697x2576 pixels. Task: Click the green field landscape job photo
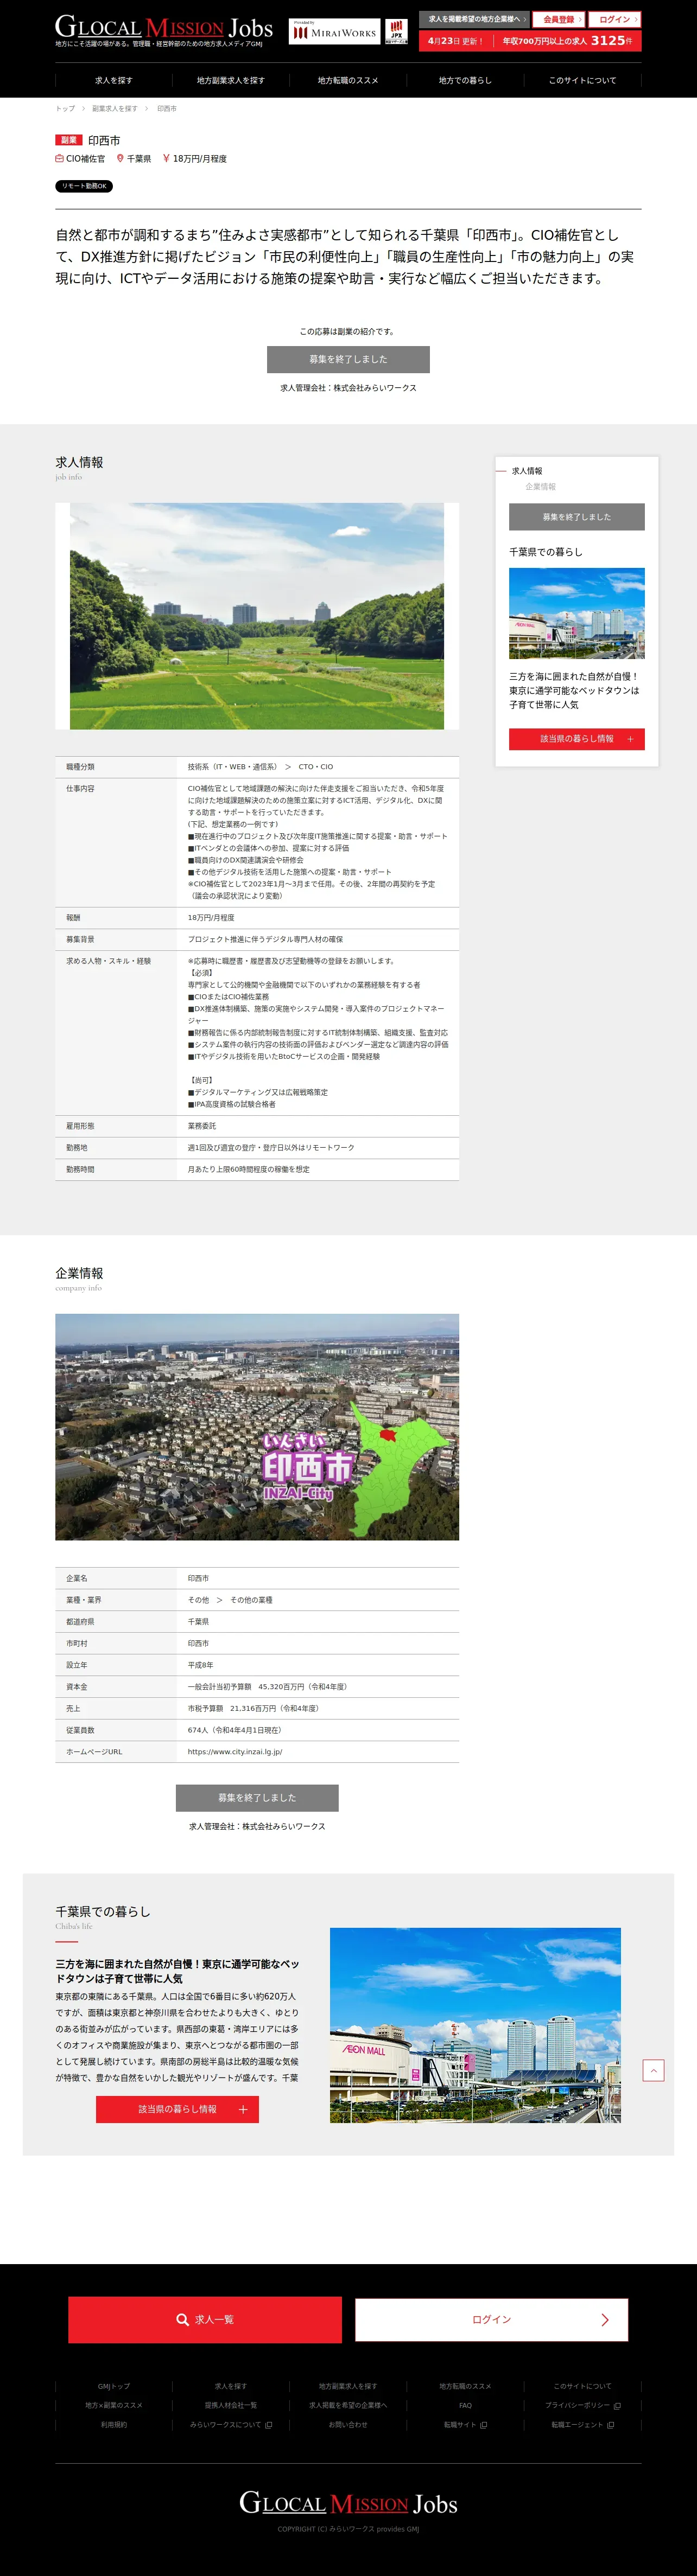(257, 616)
